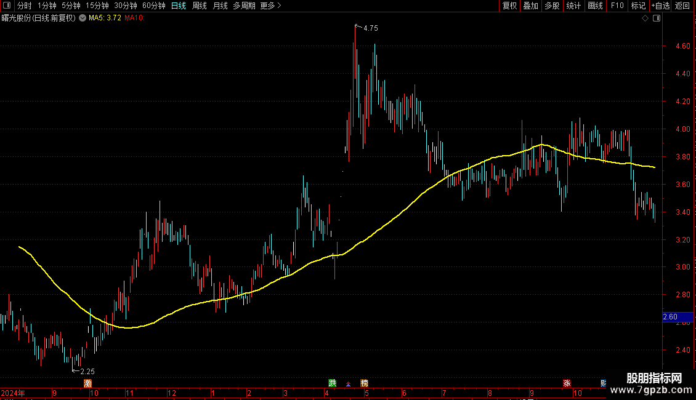Open F10 company info
Screen dimensions: 696x400
click(617, 6)
